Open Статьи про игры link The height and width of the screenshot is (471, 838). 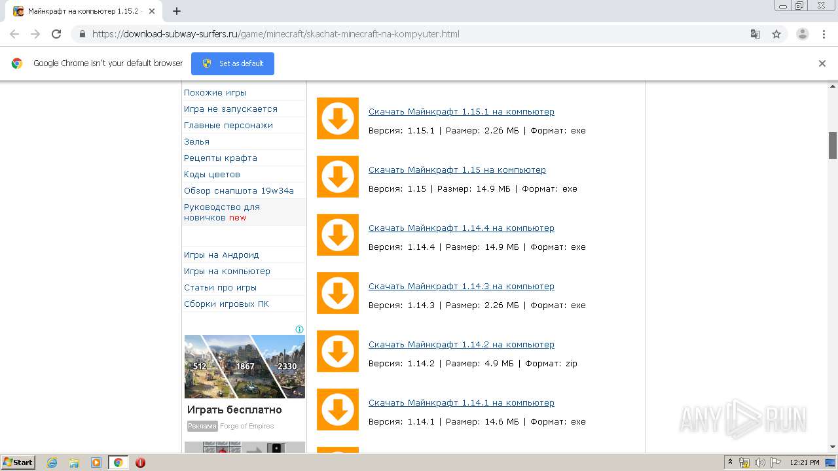pyautogui.click(x=220, y=287)
